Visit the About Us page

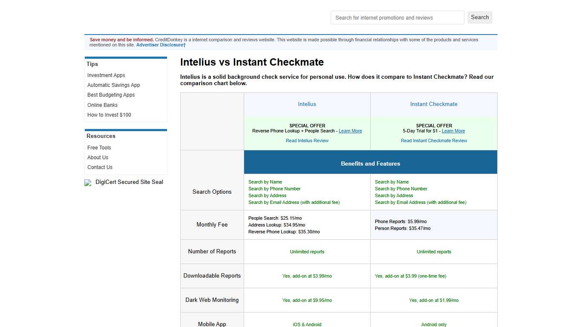tap(98, 157)
